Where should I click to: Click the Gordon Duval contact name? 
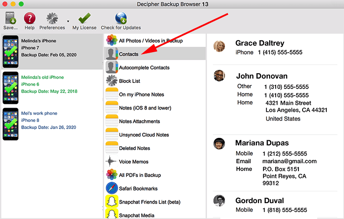click(259, 200)
